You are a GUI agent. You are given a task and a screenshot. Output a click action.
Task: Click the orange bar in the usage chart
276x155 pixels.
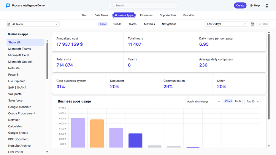point(97,133)
